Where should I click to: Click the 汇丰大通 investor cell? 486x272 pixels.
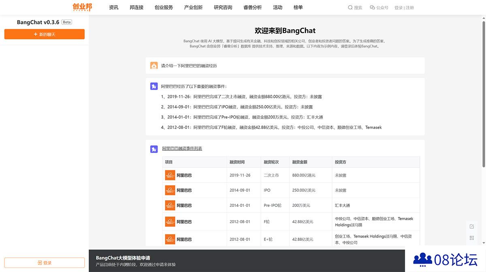(x=343, y=205)
